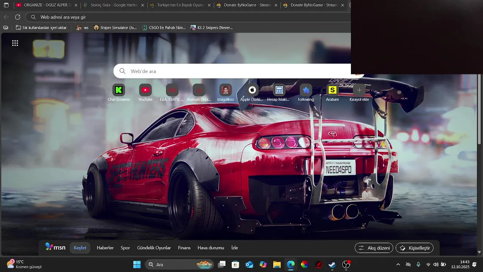Viewport: 483px width, 272px height.
Task: Open the weather widget 15°C Kısmen güneşli
Action: 24,264
